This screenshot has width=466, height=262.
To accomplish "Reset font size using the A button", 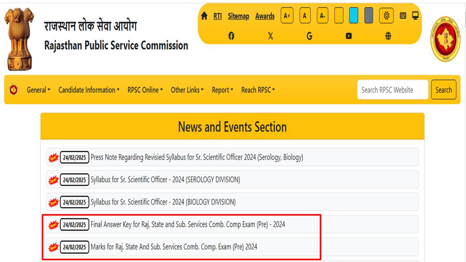I will 304,16.
